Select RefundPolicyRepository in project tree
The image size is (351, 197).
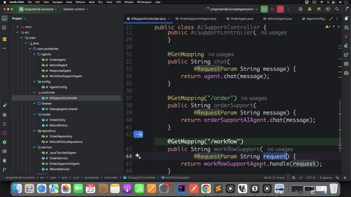point(66,142)
